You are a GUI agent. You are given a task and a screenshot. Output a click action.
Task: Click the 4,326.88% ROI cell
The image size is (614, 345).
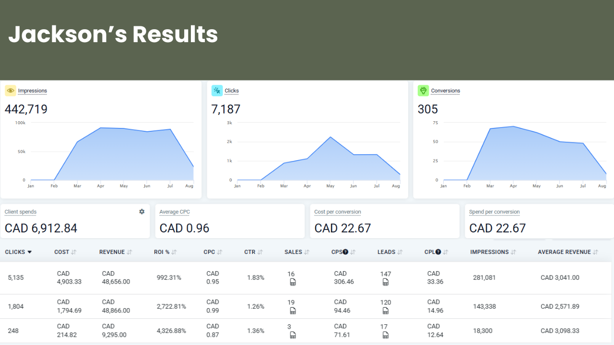click(x=171, y=331)
